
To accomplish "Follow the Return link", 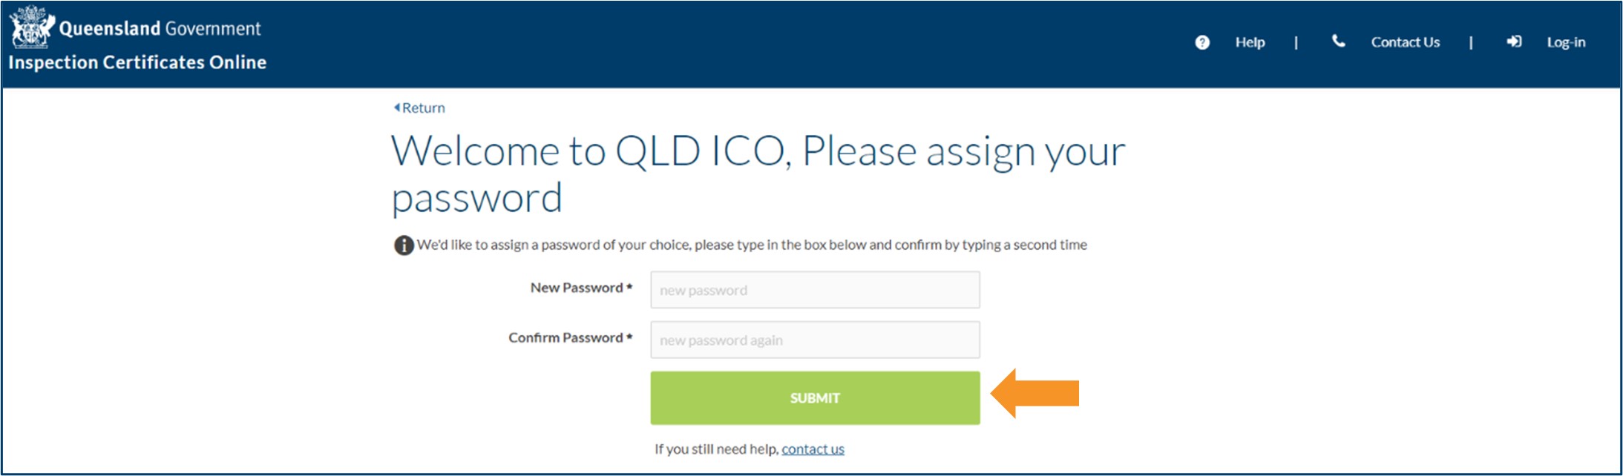I will [423, 108].
